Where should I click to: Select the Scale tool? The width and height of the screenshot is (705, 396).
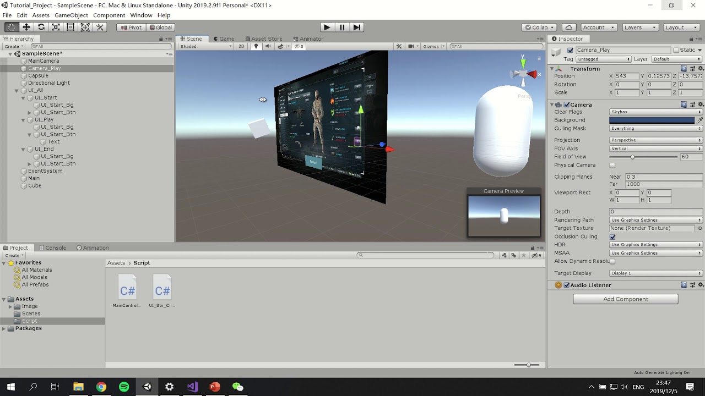pos(56,27)
